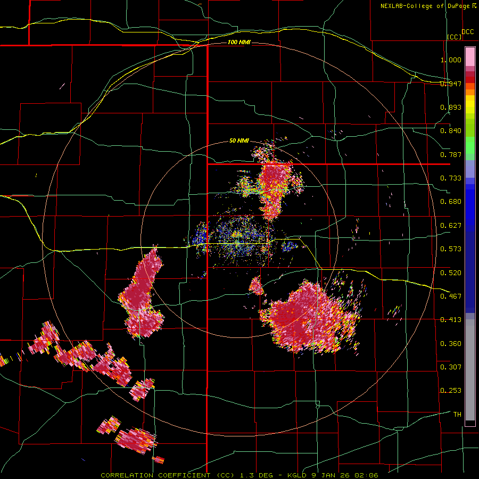Screen dimensions: 479x479
Task: Click the 50 NMI range ring label
Action: click(239, 141)
